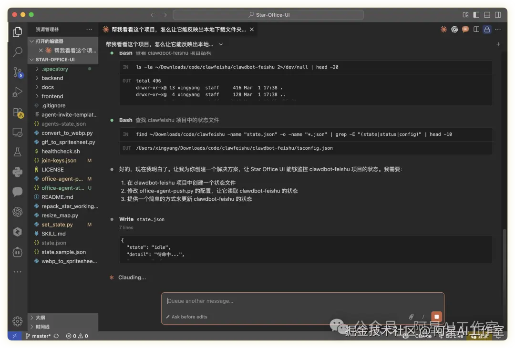This screenshot has height=348, width=515.
Task: Click the orange chat icon in editor toolbar
Action: (465, 30)
